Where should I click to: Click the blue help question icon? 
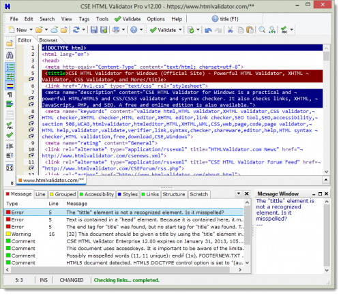pos(134,29)
